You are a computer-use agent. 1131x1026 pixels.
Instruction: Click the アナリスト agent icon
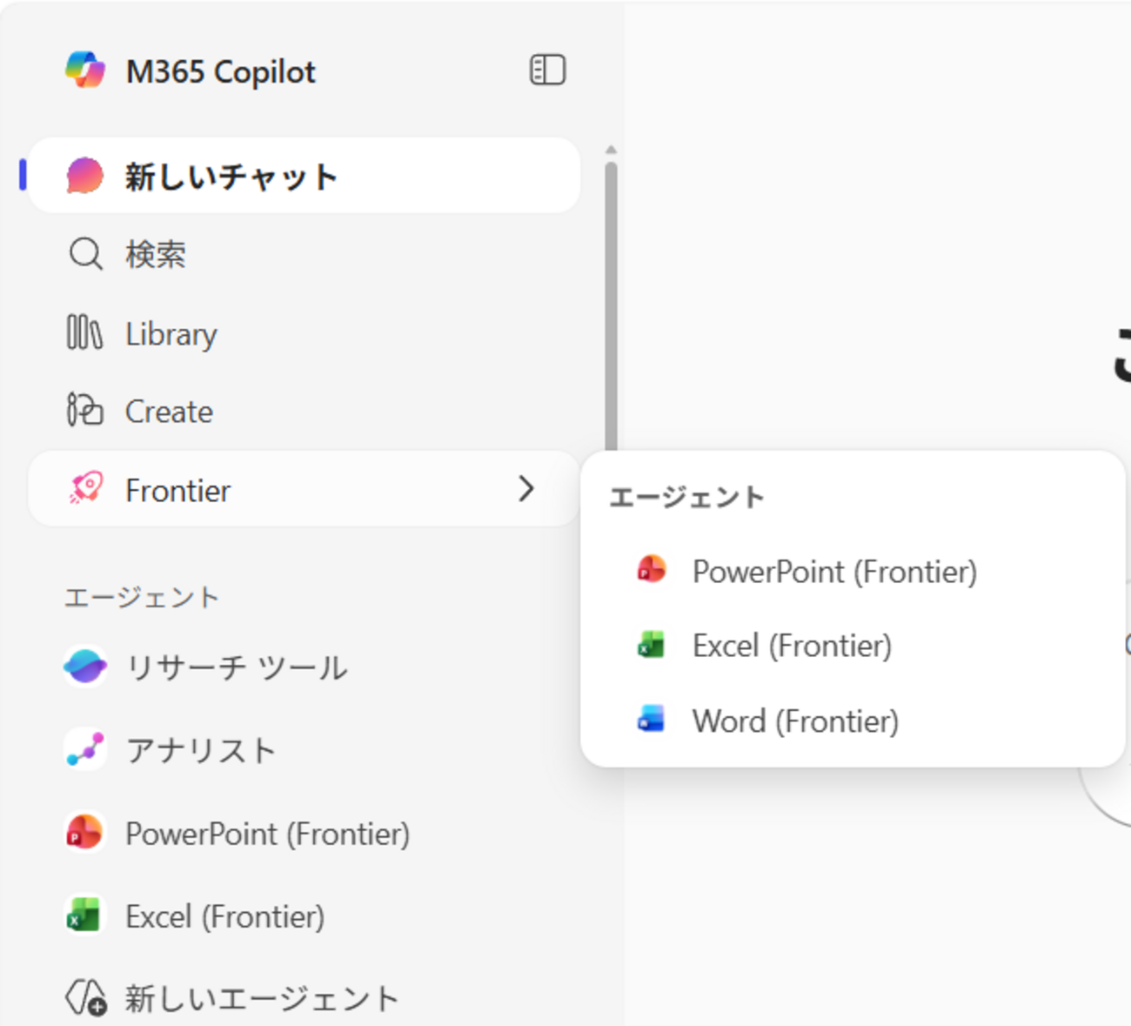[x=85, y=749]
